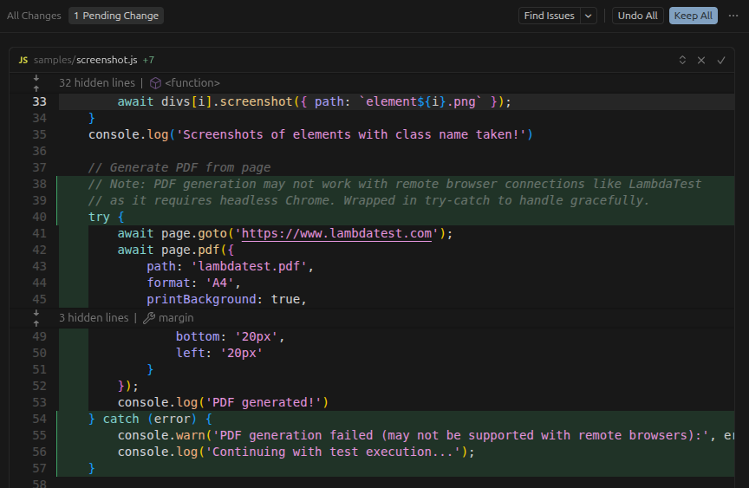This screenshot has width=749, height=488.
Task: Accept screenshot.js changes with checkmark icon
Action: [721, 60]
